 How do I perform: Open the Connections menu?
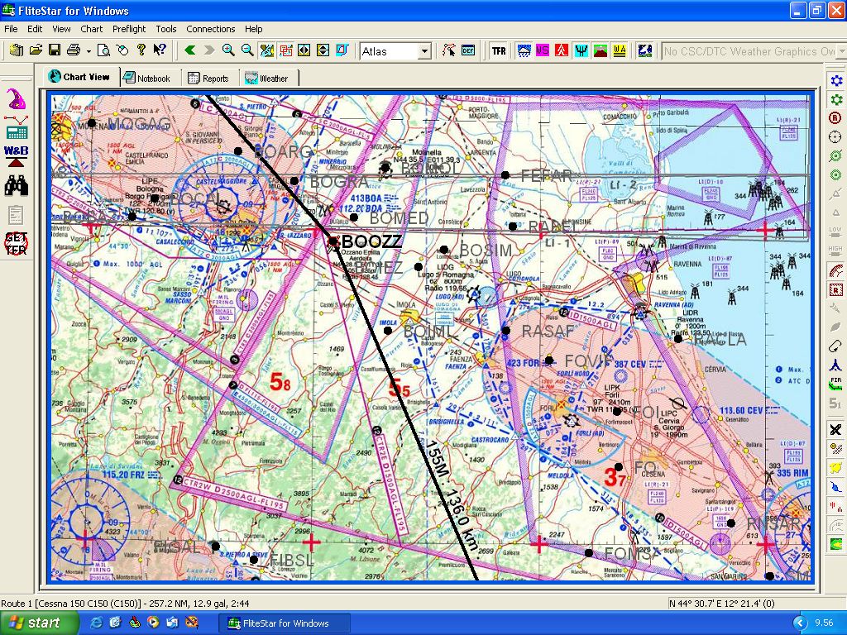(211, 29)
